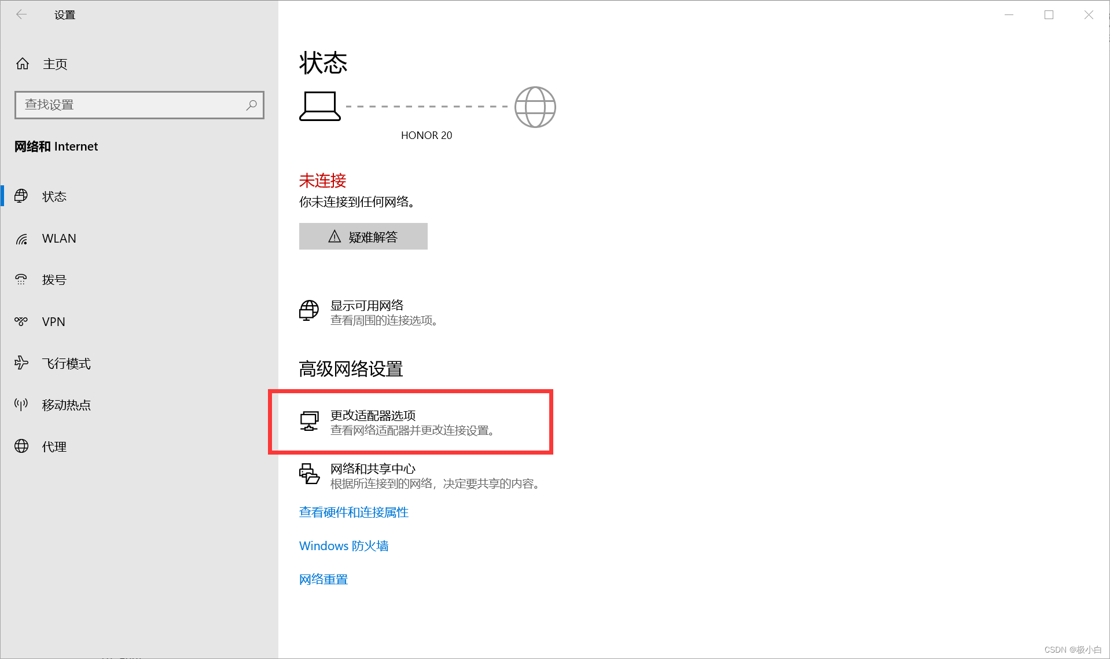
Task: Click the 网络和共享中心 sharing icon
Action: tap(309, 475)
